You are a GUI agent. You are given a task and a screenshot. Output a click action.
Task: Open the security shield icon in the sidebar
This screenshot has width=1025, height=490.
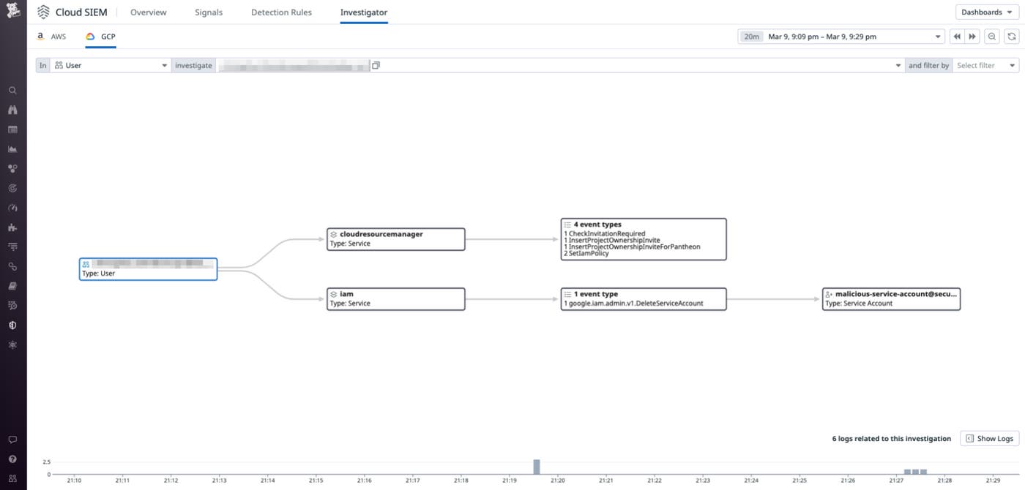point(12,325)
